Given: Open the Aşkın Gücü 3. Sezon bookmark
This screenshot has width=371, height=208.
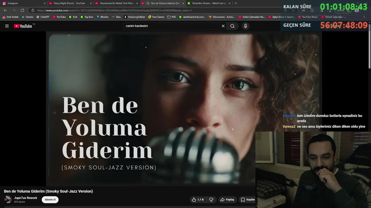Looking at the screenshot, I should 281,17.
